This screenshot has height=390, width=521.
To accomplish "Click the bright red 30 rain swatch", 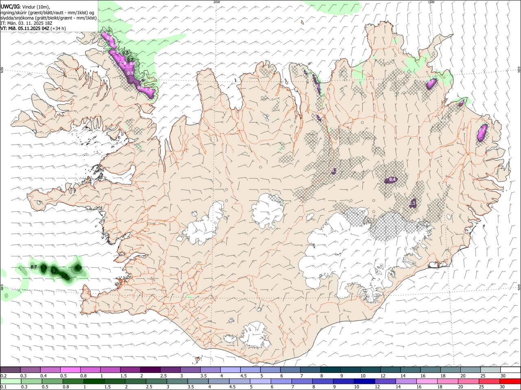I will pos(510,381).
